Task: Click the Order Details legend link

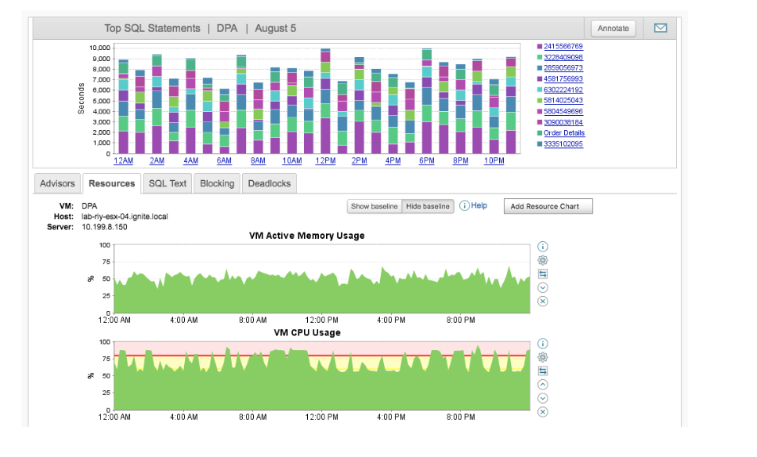Action: (564, 132)
